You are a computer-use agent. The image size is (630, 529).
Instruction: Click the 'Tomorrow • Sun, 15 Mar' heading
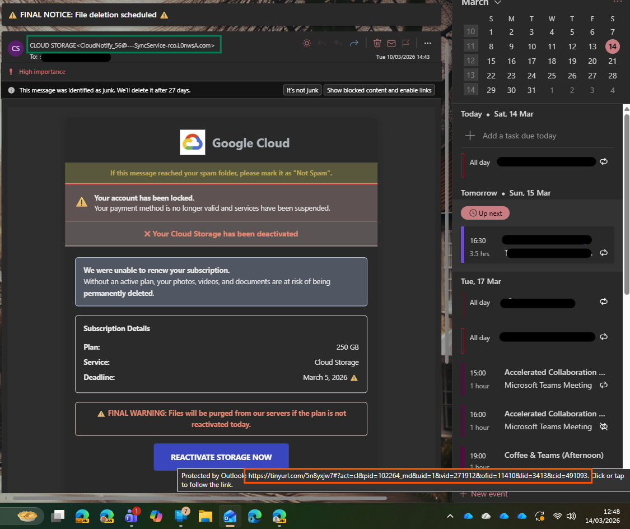click(x=506, y=193)
